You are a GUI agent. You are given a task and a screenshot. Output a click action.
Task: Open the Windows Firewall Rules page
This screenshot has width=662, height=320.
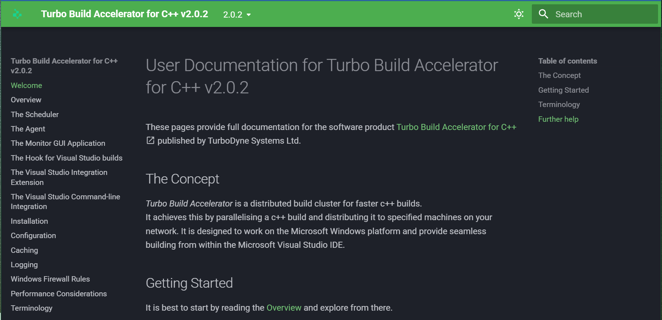point(50,279)
